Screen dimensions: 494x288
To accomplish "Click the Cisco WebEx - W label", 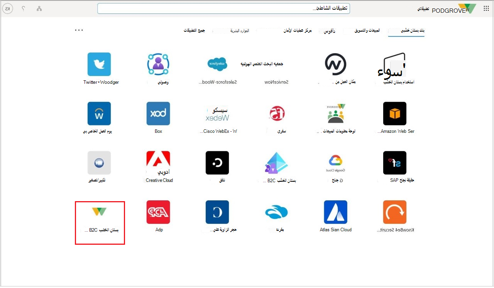I will tap(219, 131).
